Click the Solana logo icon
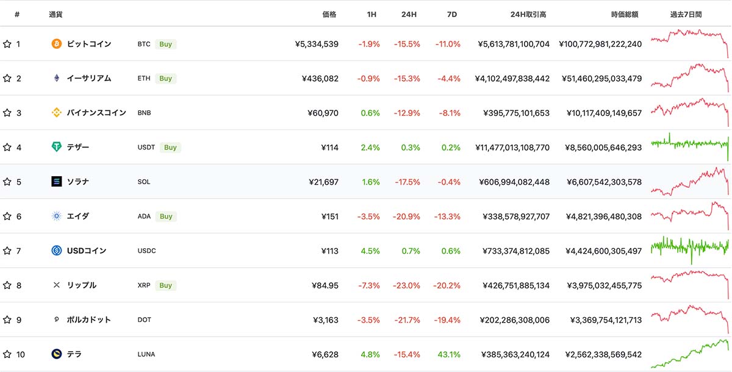Viewport: 732px width, 372px height. click(57, 182)
